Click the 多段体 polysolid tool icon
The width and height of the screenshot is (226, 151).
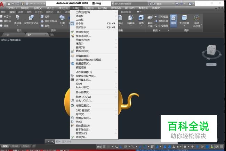(x=18, y=18)
